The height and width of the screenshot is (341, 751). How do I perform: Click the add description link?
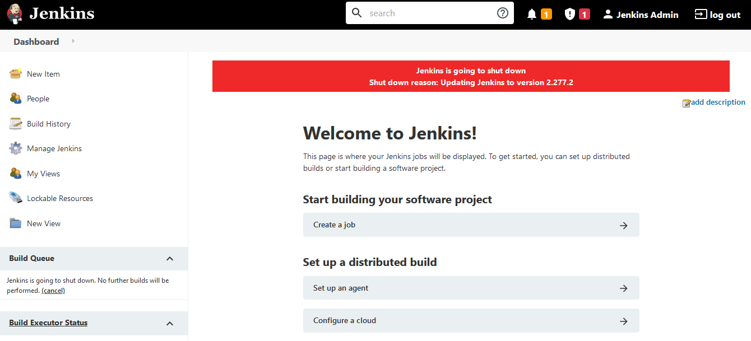pyautogui.click(x=718, y=102)
